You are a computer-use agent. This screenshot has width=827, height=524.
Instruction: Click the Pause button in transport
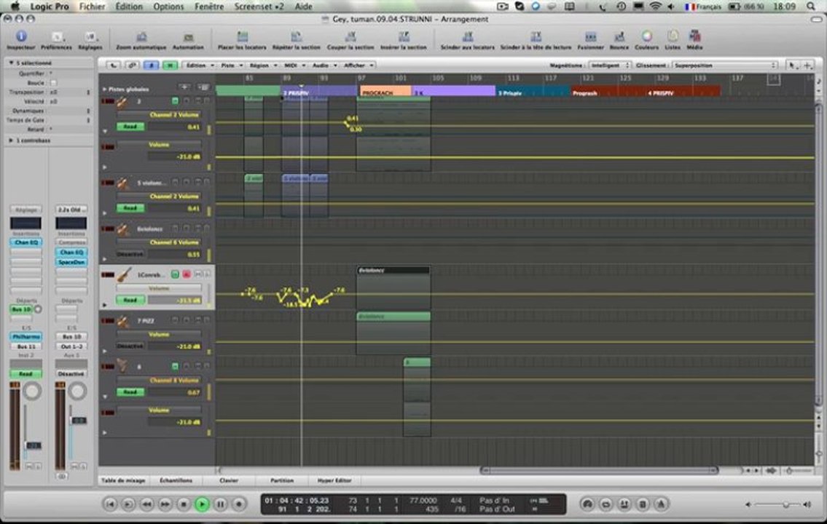pos(221,504)
